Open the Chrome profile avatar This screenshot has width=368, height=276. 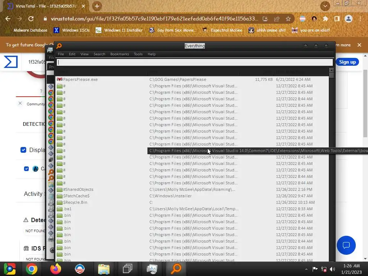349,19
